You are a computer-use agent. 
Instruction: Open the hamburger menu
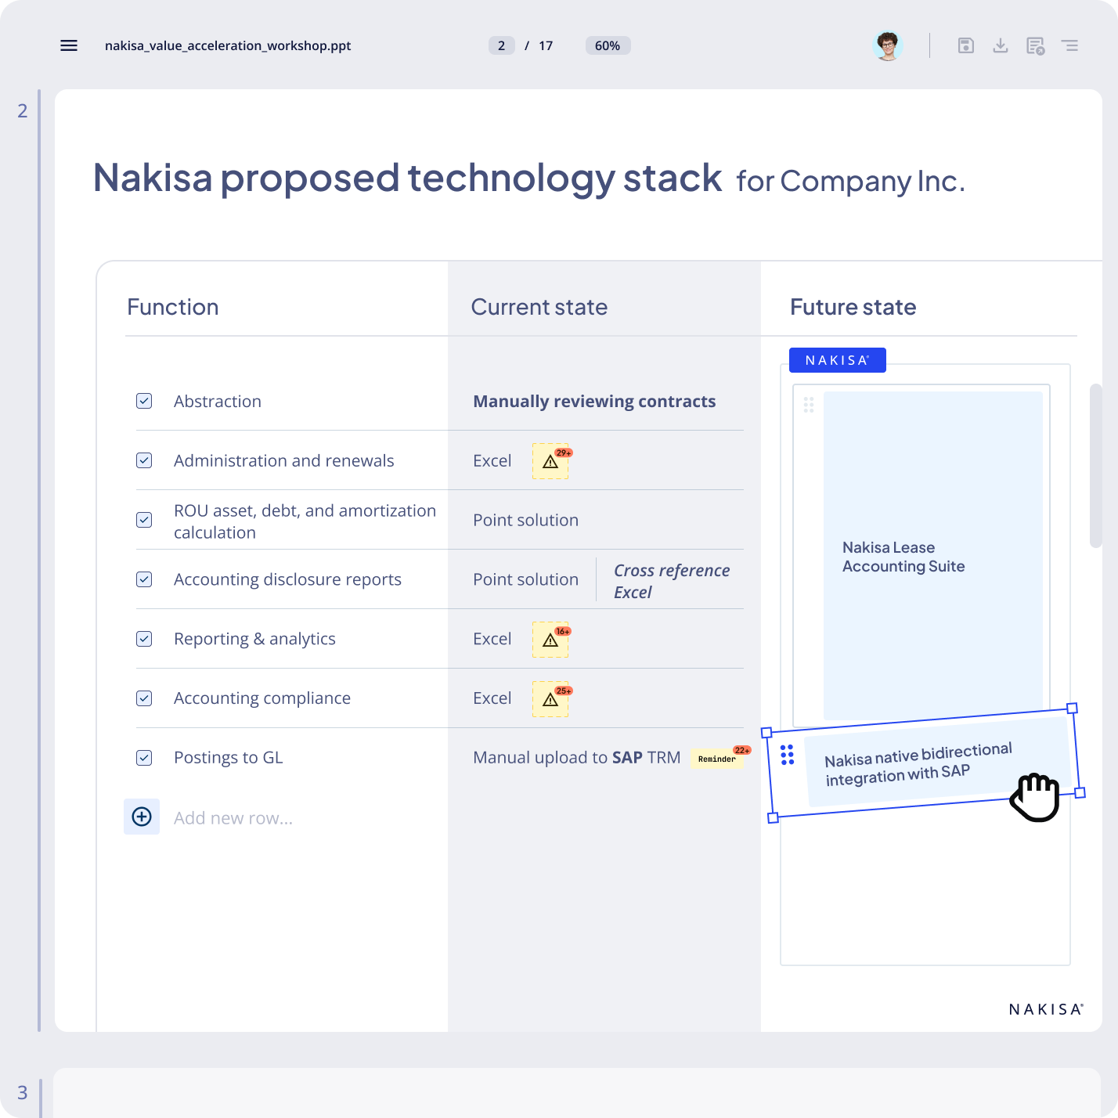coord(69,45)
